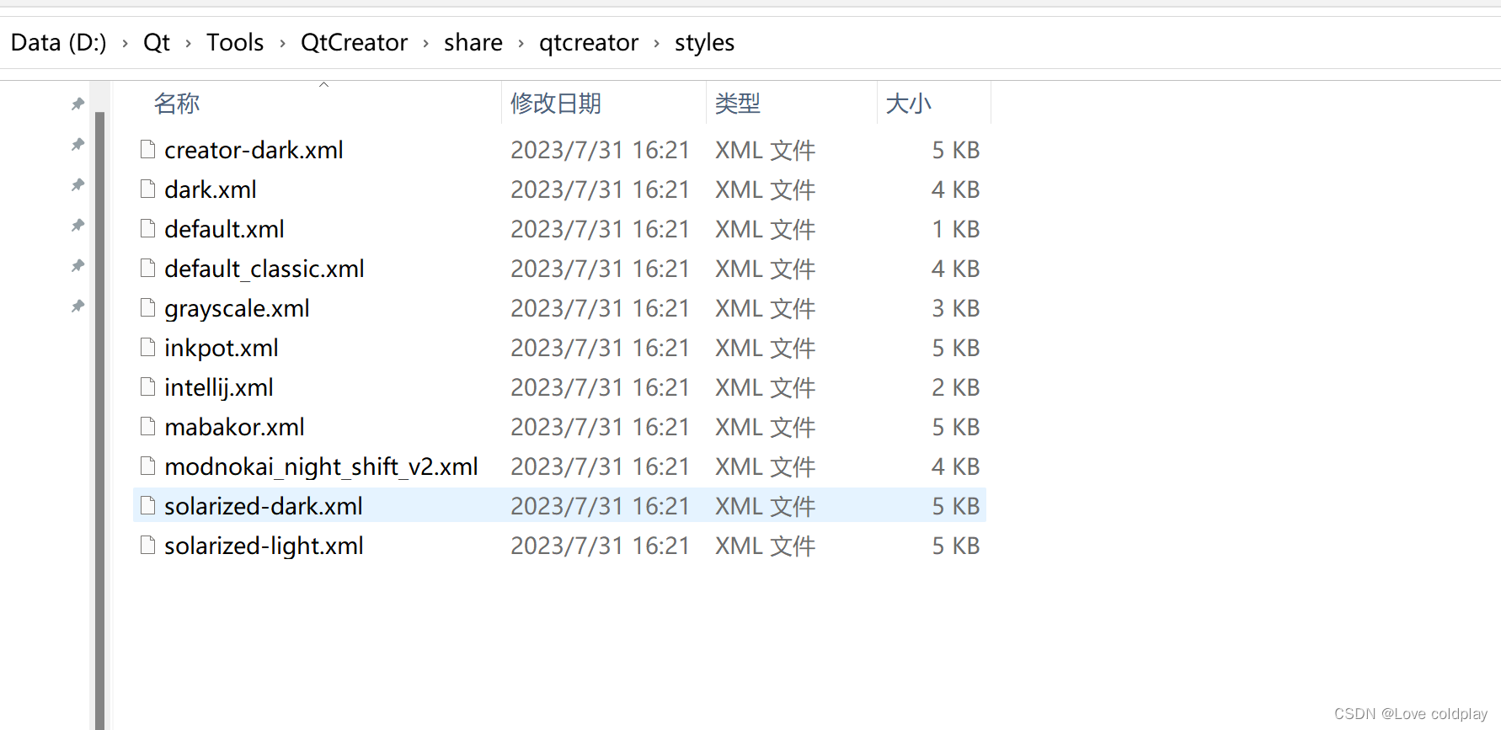Click the file icon of solarized-light.xml
This screenshot has height=730, width=1501.
point(147,546)
